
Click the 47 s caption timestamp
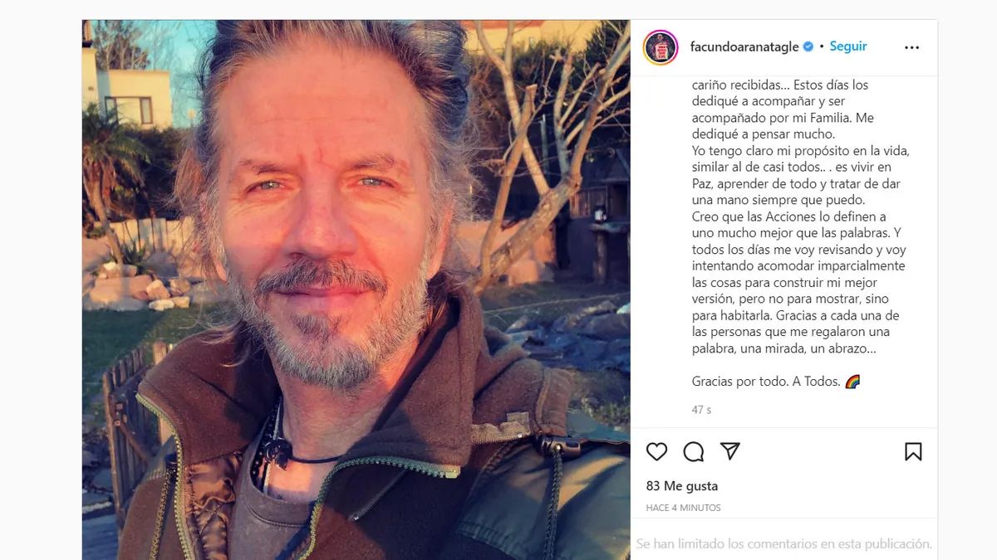tap(701, 410)
